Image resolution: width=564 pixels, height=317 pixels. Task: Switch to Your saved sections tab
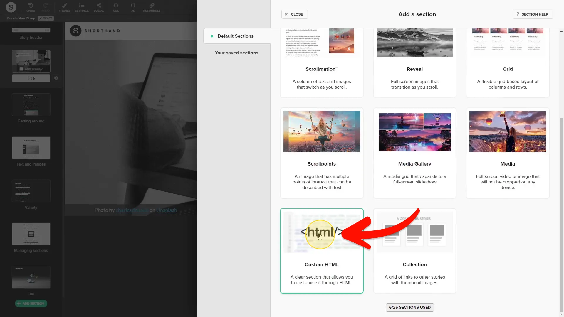click(x=236, y=53)
